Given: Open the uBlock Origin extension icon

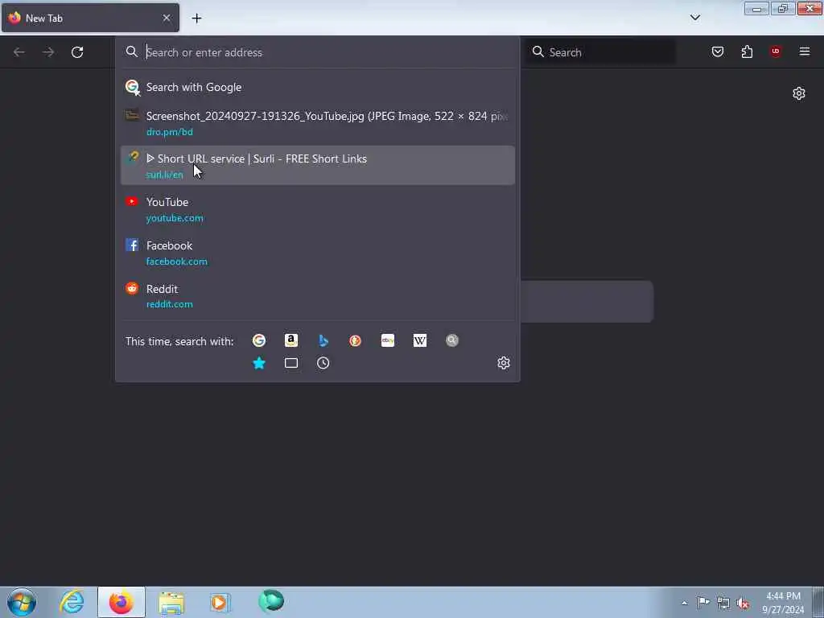Looking at the screenshot, I should 776,51.
